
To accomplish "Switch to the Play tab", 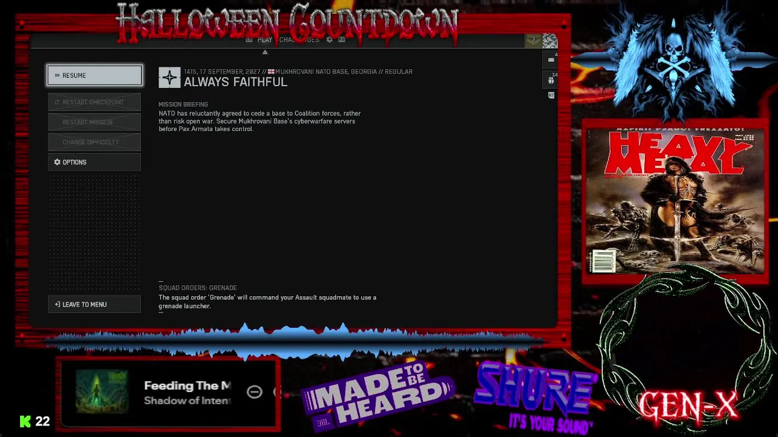I will pyautogui.click(x=264, y=40).
